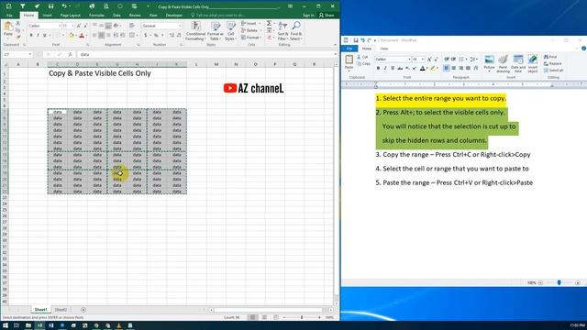Switch to Excel Formulas tab
Viewport: 587px width, 330px height.
click(96, 16)
